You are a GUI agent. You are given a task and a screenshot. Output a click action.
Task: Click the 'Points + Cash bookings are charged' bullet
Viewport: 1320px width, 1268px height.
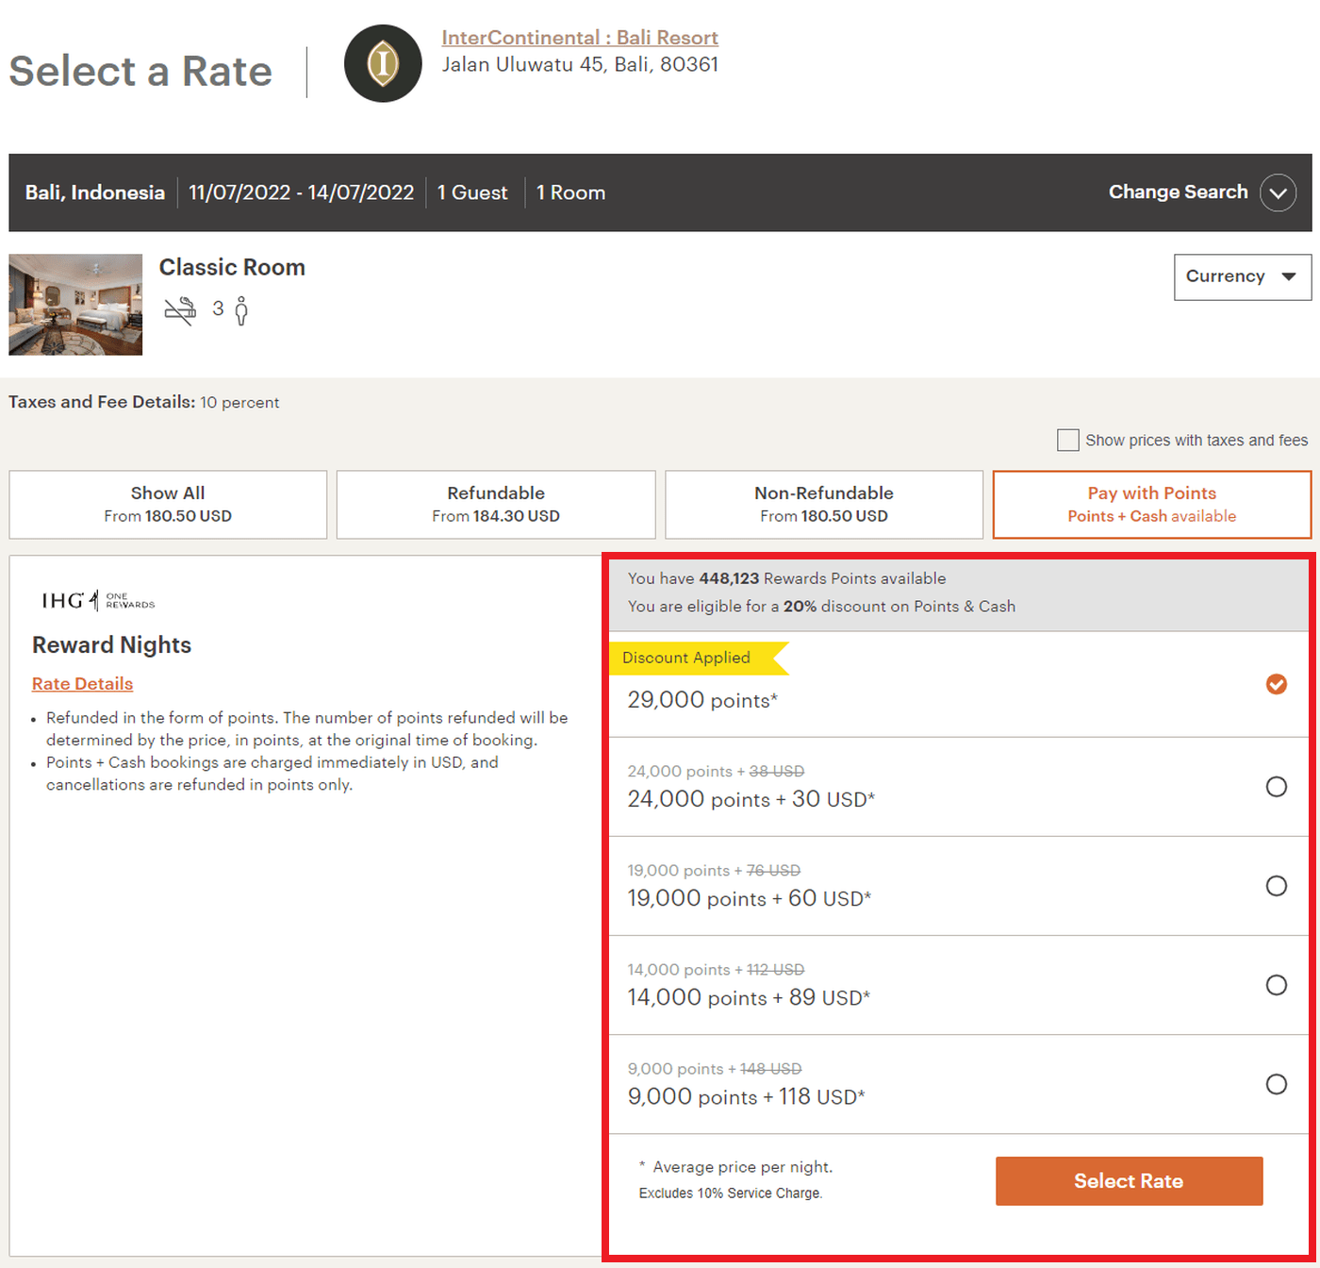(272, 774)
